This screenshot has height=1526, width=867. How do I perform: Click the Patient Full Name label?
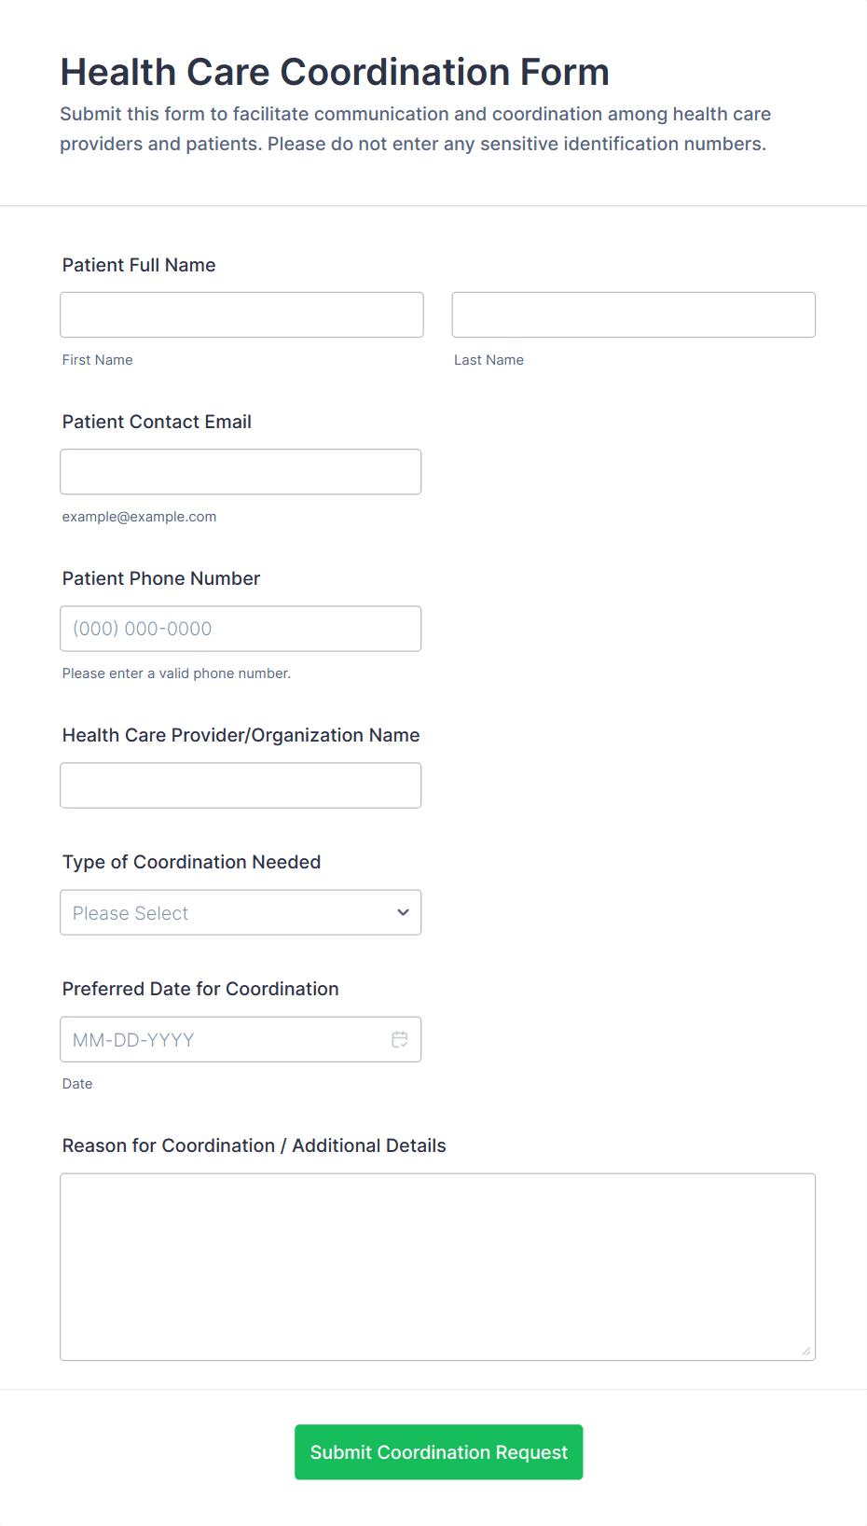coord(139,265)
